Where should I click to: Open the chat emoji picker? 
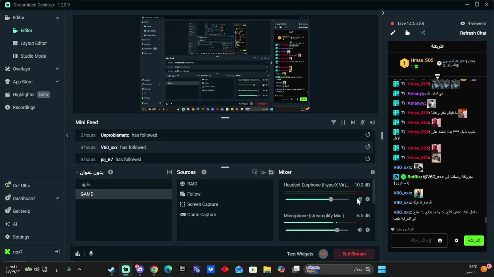coord(440,240)
